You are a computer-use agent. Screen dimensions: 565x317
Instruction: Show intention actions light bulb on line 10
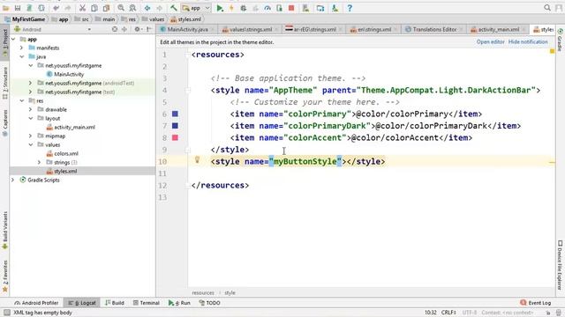(197, 159)
